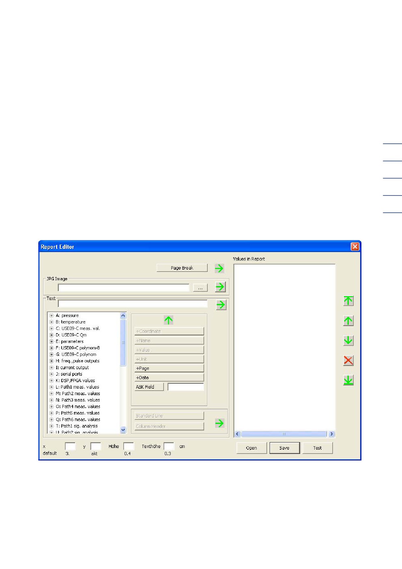Move report value up one step
This screenshot has width=402, height=569.
coord(348,321)
